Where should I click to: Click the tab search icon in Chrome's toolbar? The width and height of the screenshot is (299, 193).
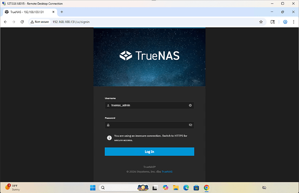pos(273,22)
